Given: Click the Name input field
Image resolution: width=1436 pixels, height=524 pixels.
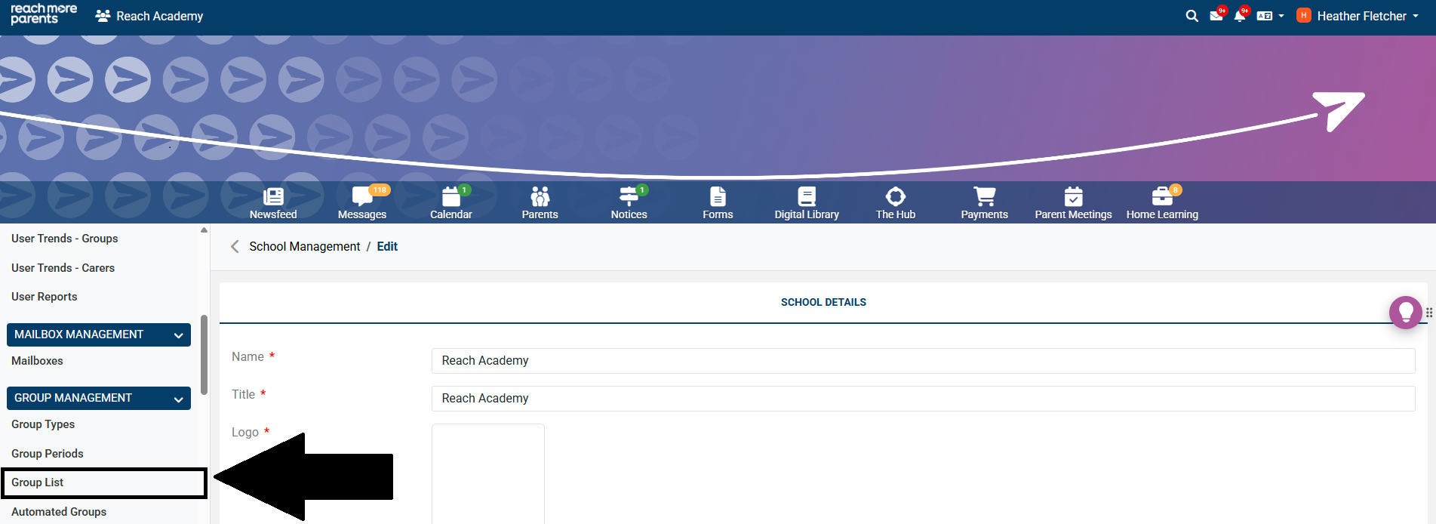Looking at the screenshot, I should (x=922, y=361).
